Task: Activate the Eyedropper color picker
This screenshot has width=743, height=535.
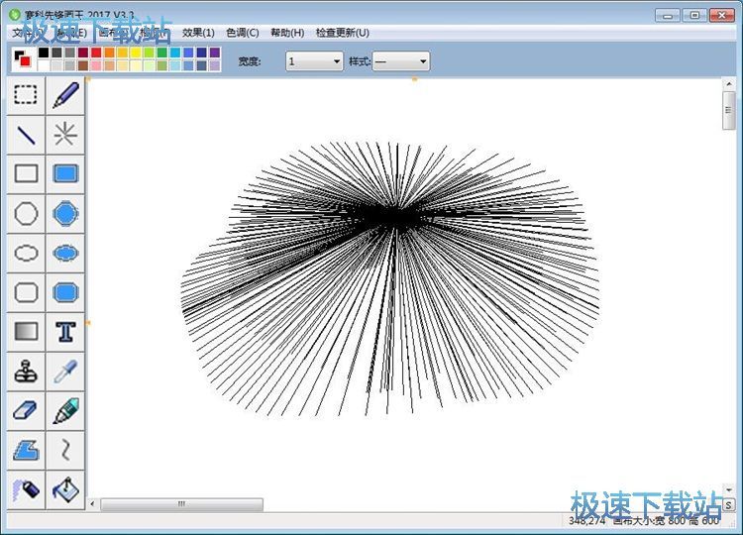Action: (x=66, y=372)
